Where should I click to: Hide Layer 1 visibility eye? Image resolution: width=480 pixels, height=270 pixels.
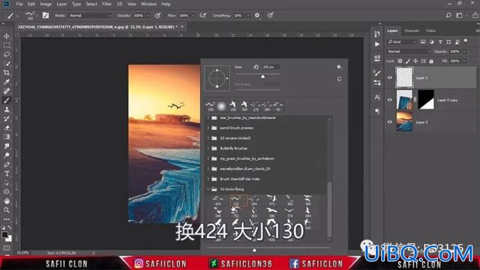point(389,78)
